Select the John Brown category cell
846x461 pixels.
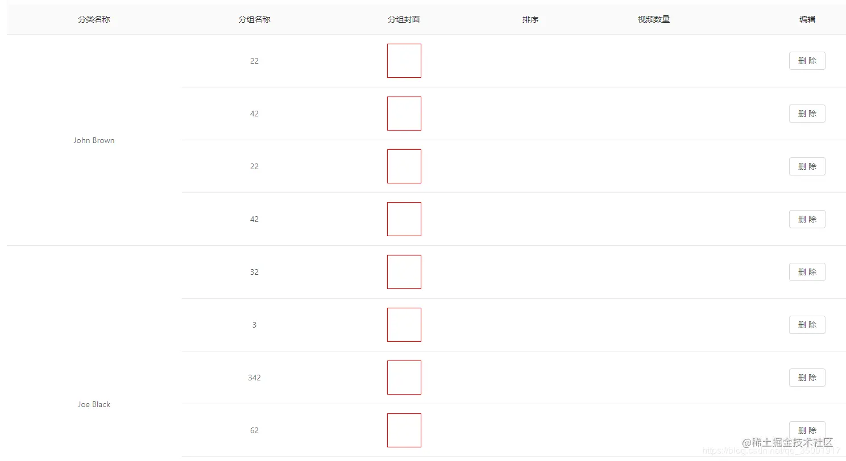click(94, 140)
